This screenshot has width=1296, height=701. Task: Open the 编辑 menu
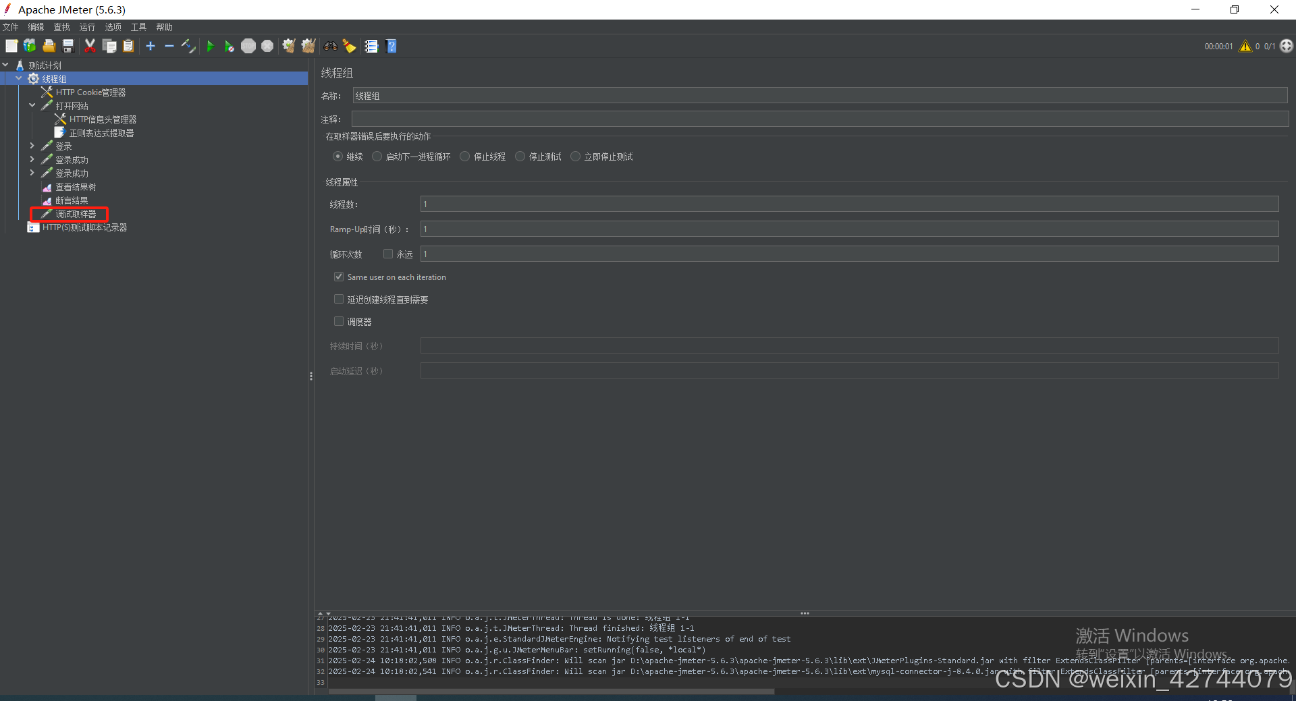click(x=36, y=27)
